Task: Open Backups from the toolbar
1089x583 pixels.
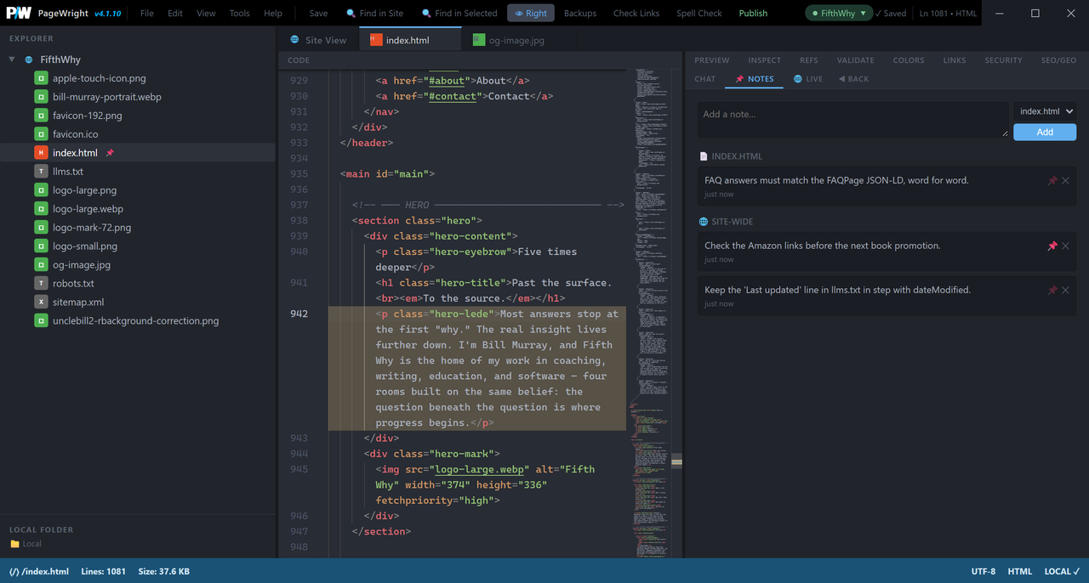Action: pyautogui.click(x=580, y=13)
